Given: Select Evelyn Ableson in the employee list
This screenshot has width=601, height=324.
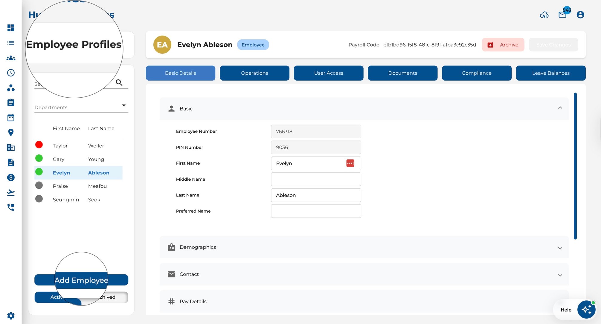Looking at the screenshot, I should (78, 173).
